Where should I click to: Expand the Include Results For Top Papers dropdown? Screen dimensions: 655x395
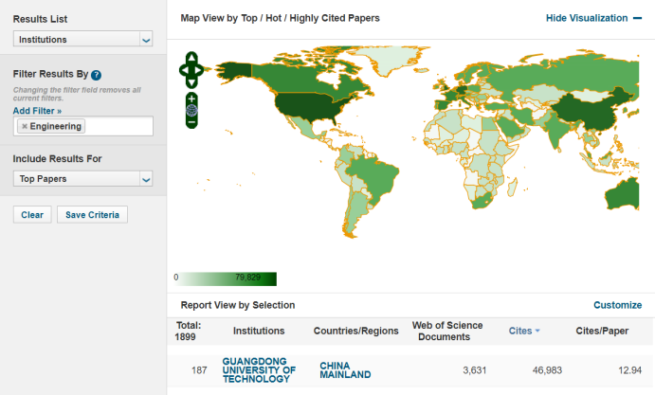(x=82, y=178)
